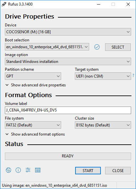Open the FAT32 file system dropdown
The width and height of the screenshot is (136, 189).
[33, 125]
